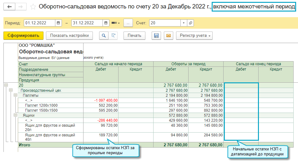Image resolution: width=298 pixels, height=161 pixels.
Task: Click the find next search icon
Action: [x=113, y=36]
